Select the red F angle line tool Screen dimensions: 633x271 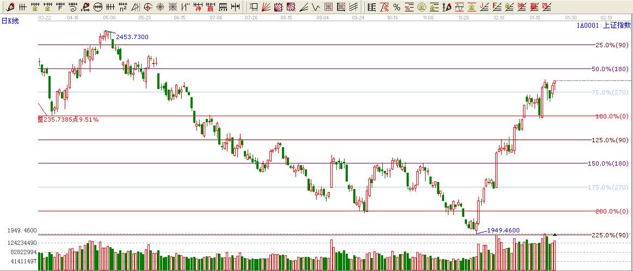(x=496, y=7)
